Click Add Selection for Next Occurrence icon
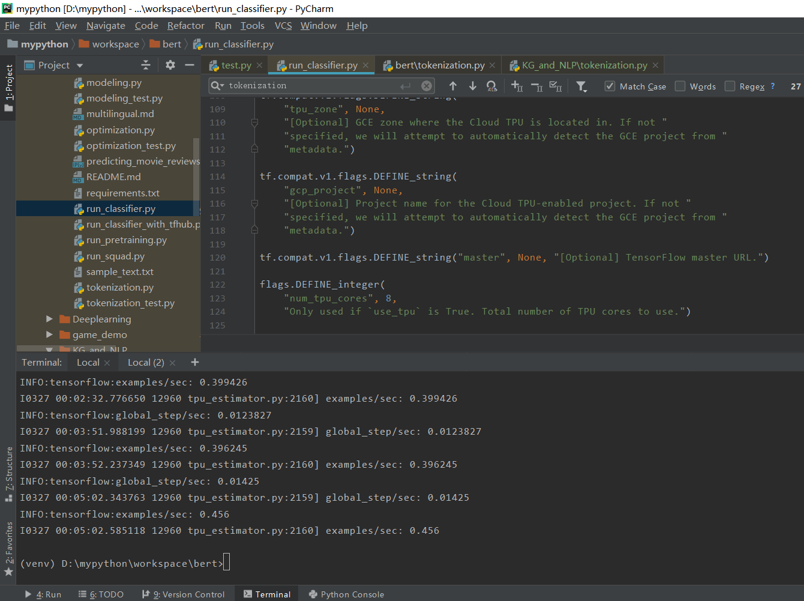The image size is (804, 601). coord(517,86)
